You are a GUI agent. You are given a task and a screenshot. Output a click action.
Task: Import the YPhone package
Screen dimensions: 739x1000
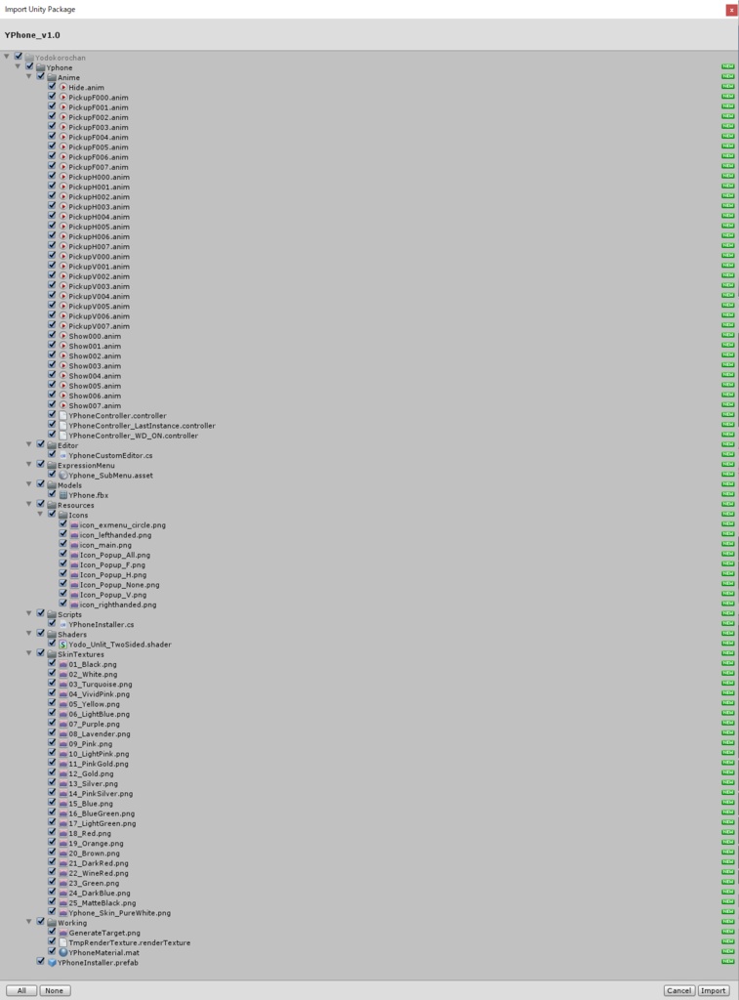[x=713, y=990]
